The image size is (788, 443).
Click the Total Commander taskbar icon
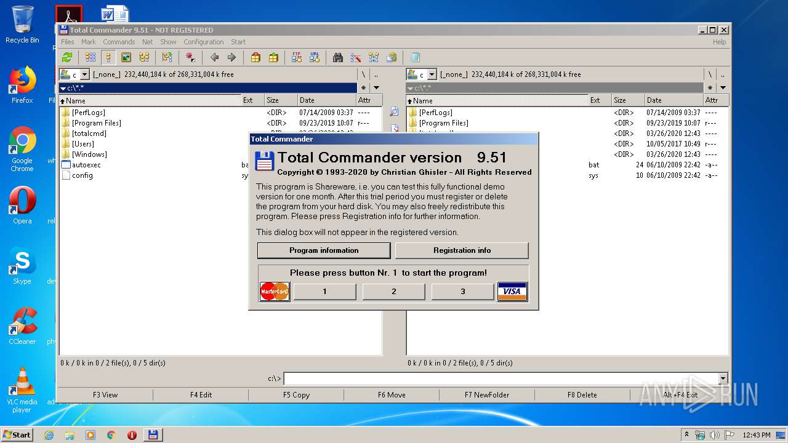tap(153, 435)
